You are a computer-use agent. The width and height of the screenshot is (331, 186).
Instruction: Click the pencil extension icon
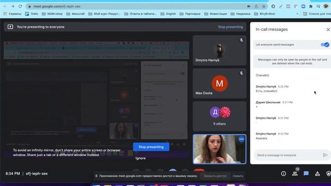280,6
